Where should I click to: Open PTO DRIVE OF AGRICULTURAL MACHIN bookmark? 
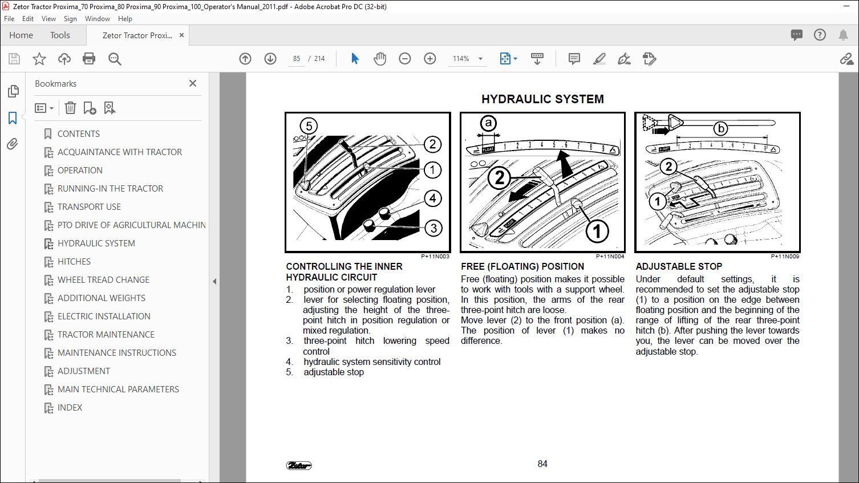tap(131, 225)
